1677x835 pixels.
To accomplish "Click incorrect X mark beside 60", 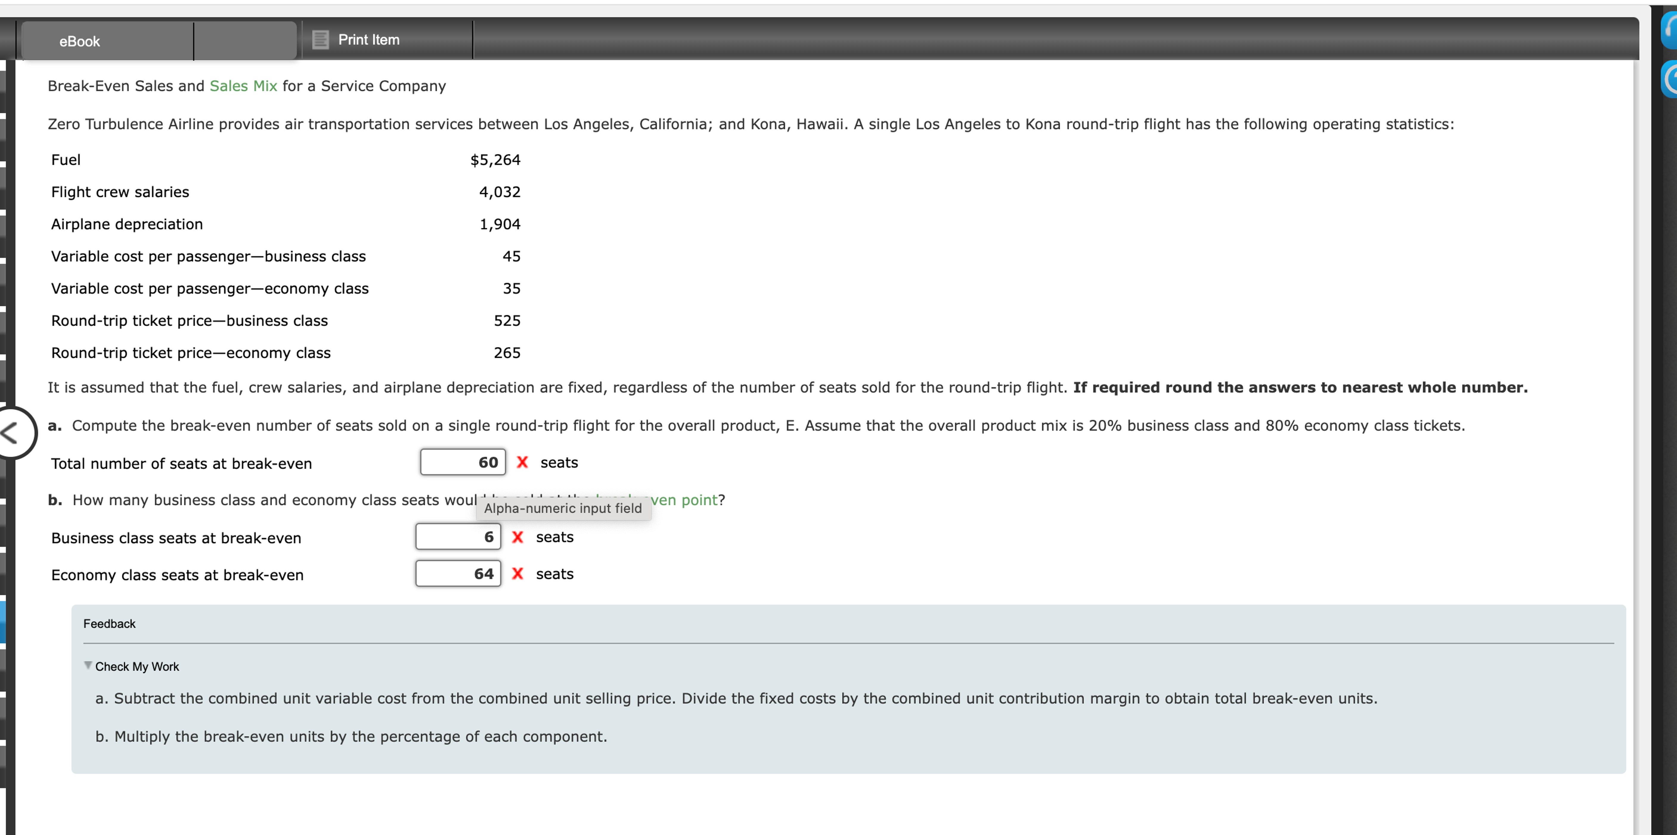I will (522, 462).
